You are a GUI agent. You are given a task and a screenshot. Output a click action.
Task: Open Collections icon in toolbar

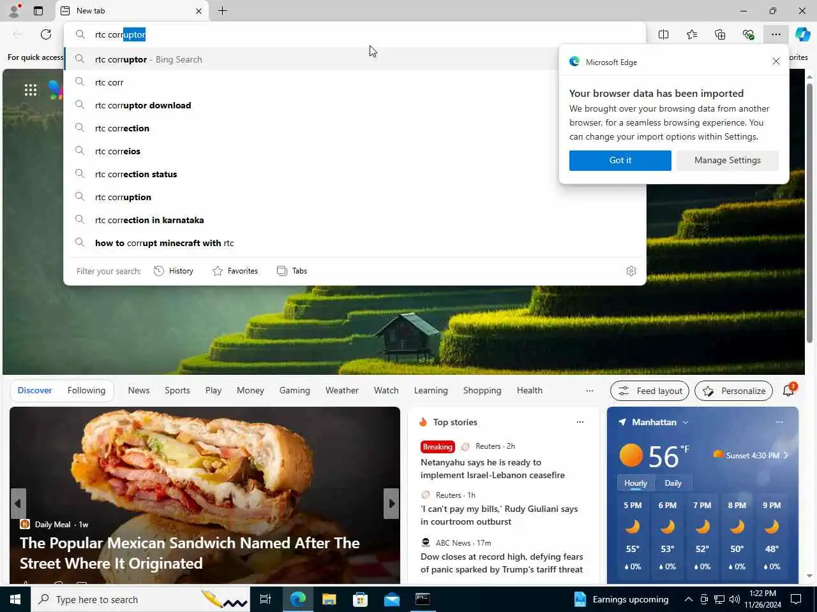720,34
